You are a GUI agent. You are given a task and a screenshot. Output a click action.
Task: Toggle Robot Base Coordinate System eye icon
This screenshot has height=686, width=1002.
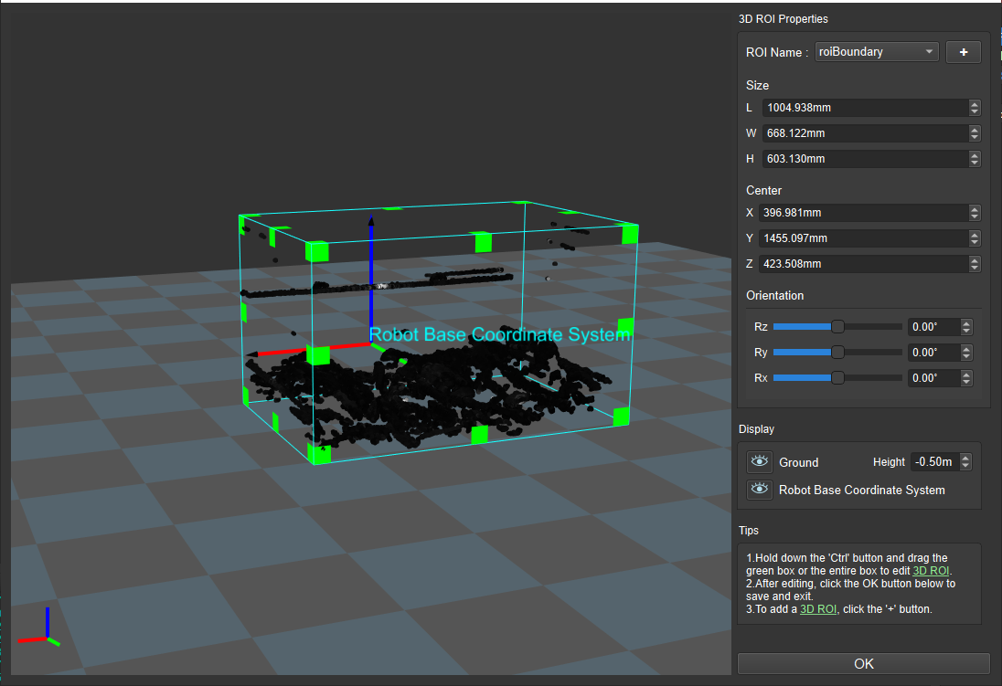pyautogui.click(x=759, y=490)
